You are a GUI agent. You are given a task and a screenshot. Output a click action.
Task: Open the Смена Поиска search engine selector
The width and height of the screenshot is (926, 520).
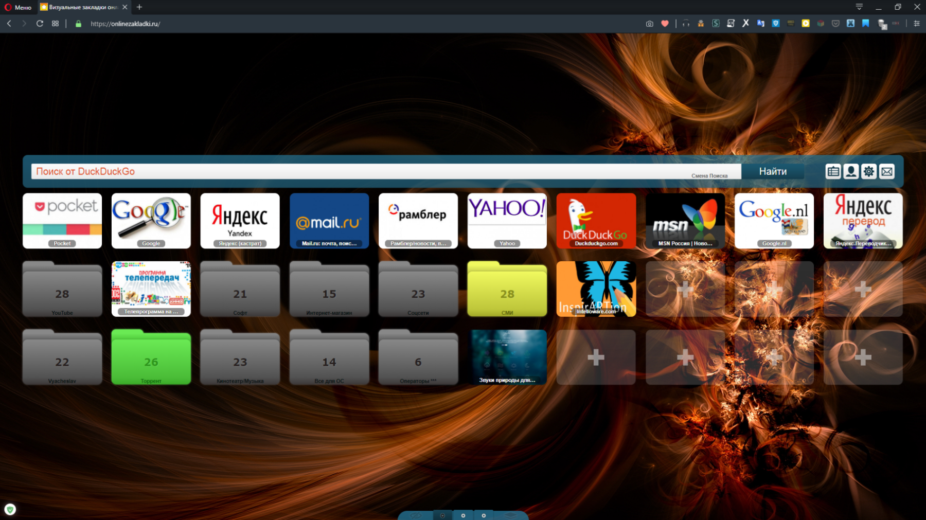click(x=709, y=176)
